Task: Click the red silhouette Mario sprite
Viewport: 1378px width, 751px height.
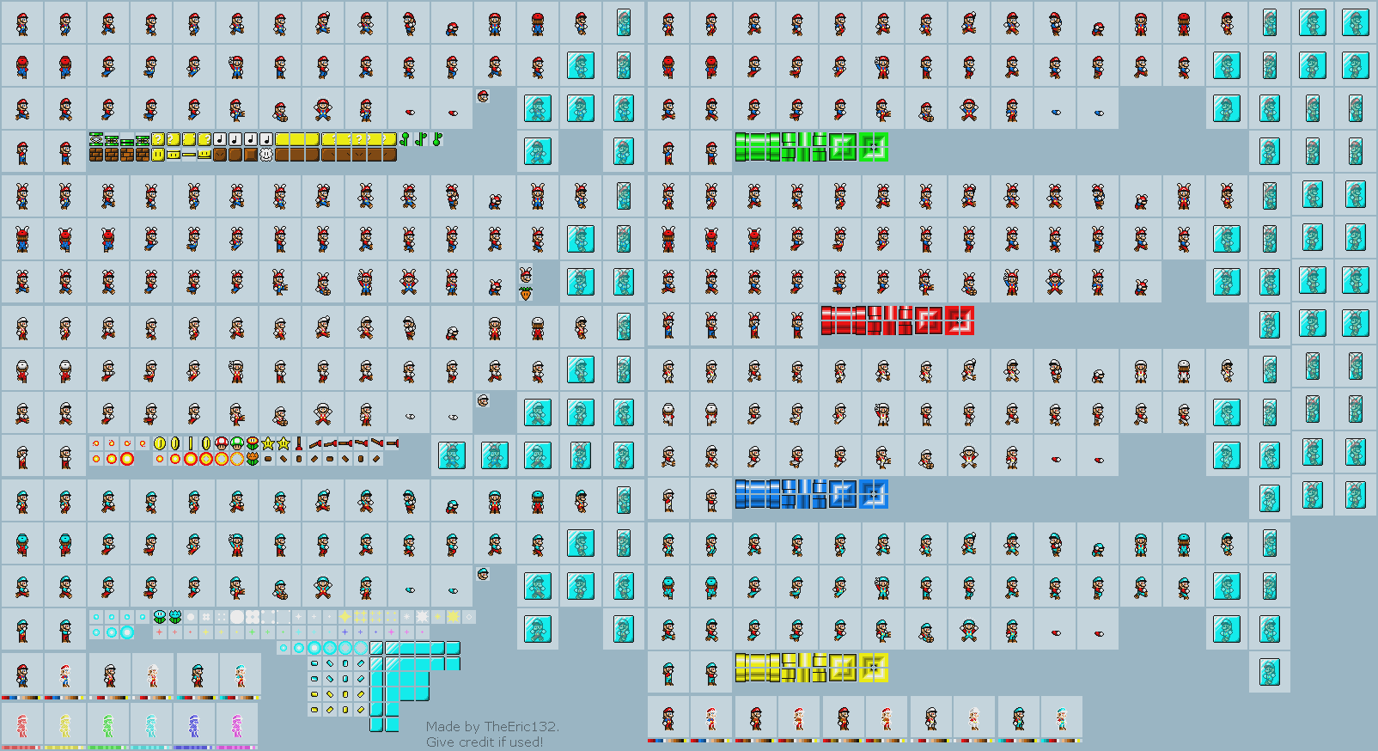Action: point(22,726)
